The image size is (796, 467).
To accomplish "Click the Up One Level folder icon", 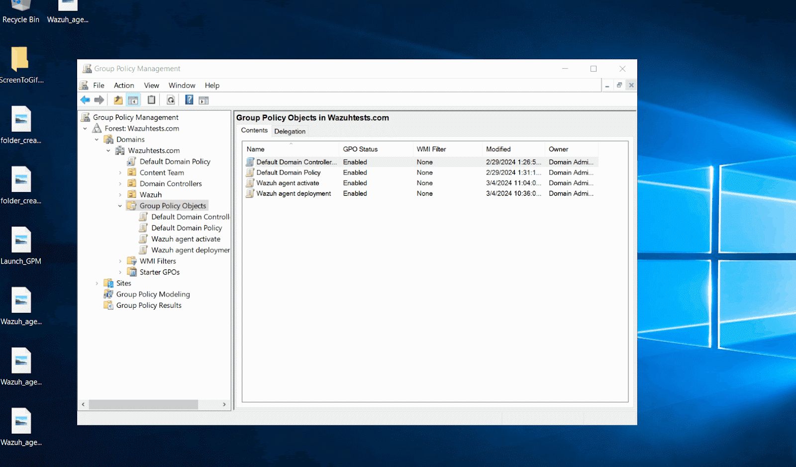I will (x=118, y=100).
